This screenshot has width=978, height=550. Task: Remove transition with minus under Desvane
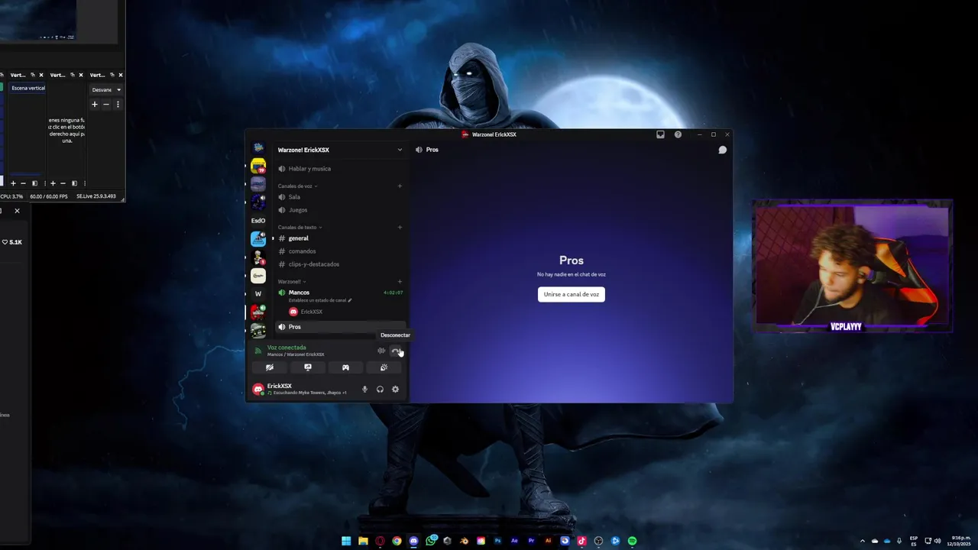coord(106,104)
